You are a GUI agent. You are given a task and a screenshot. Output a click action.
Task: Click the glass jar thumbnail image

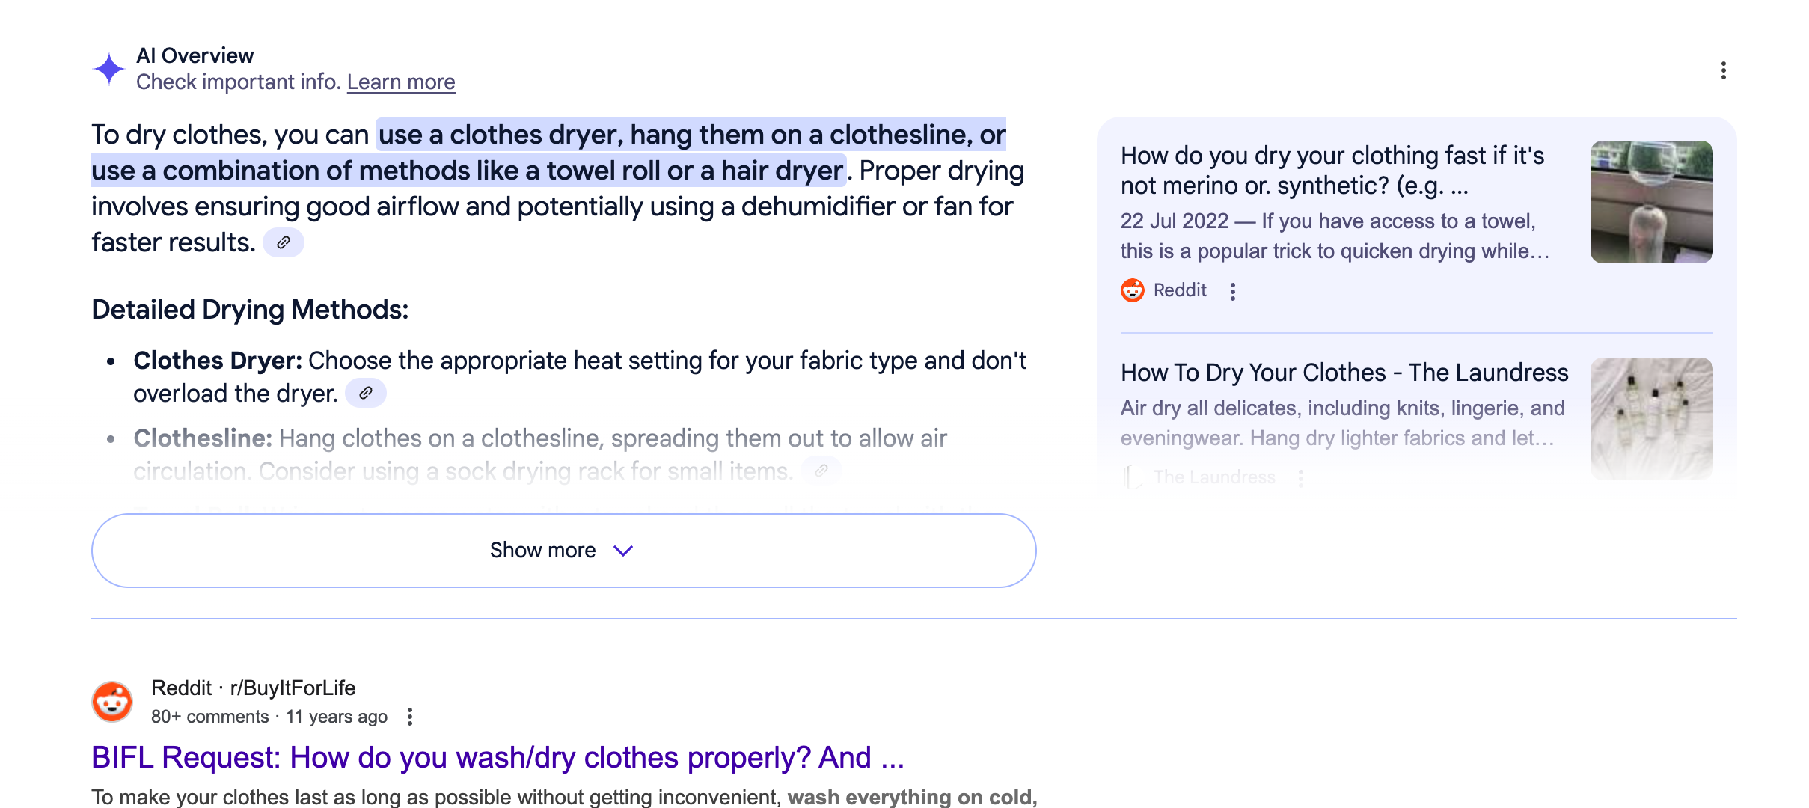(x=1652, y=202)
